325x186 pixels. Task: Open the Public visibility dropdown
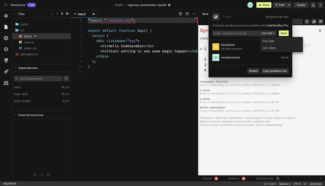[x=228, y=17]
